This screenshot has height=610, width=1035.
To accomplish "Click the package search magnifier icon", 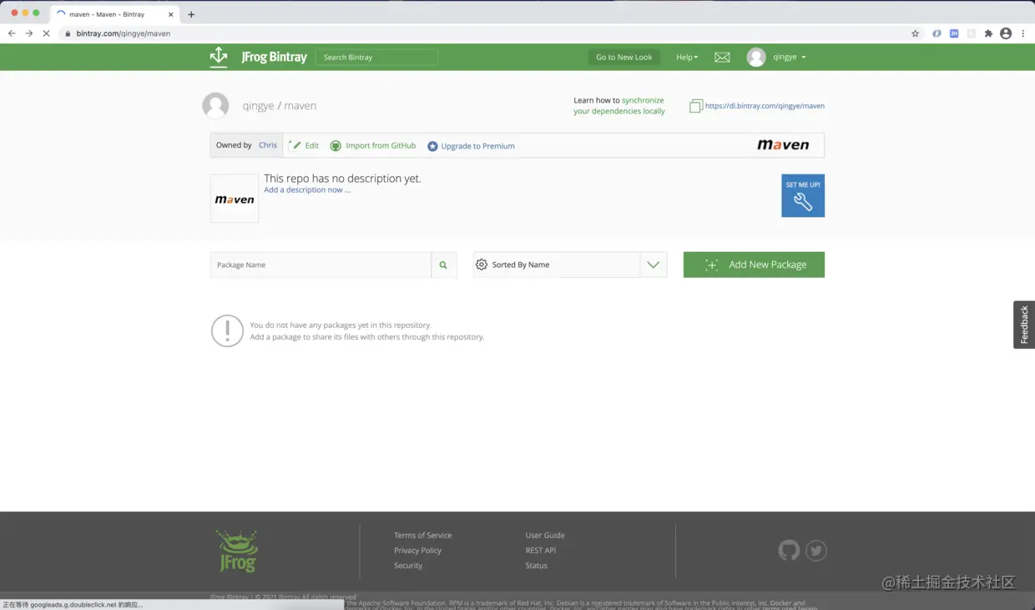I will point(443,265).
